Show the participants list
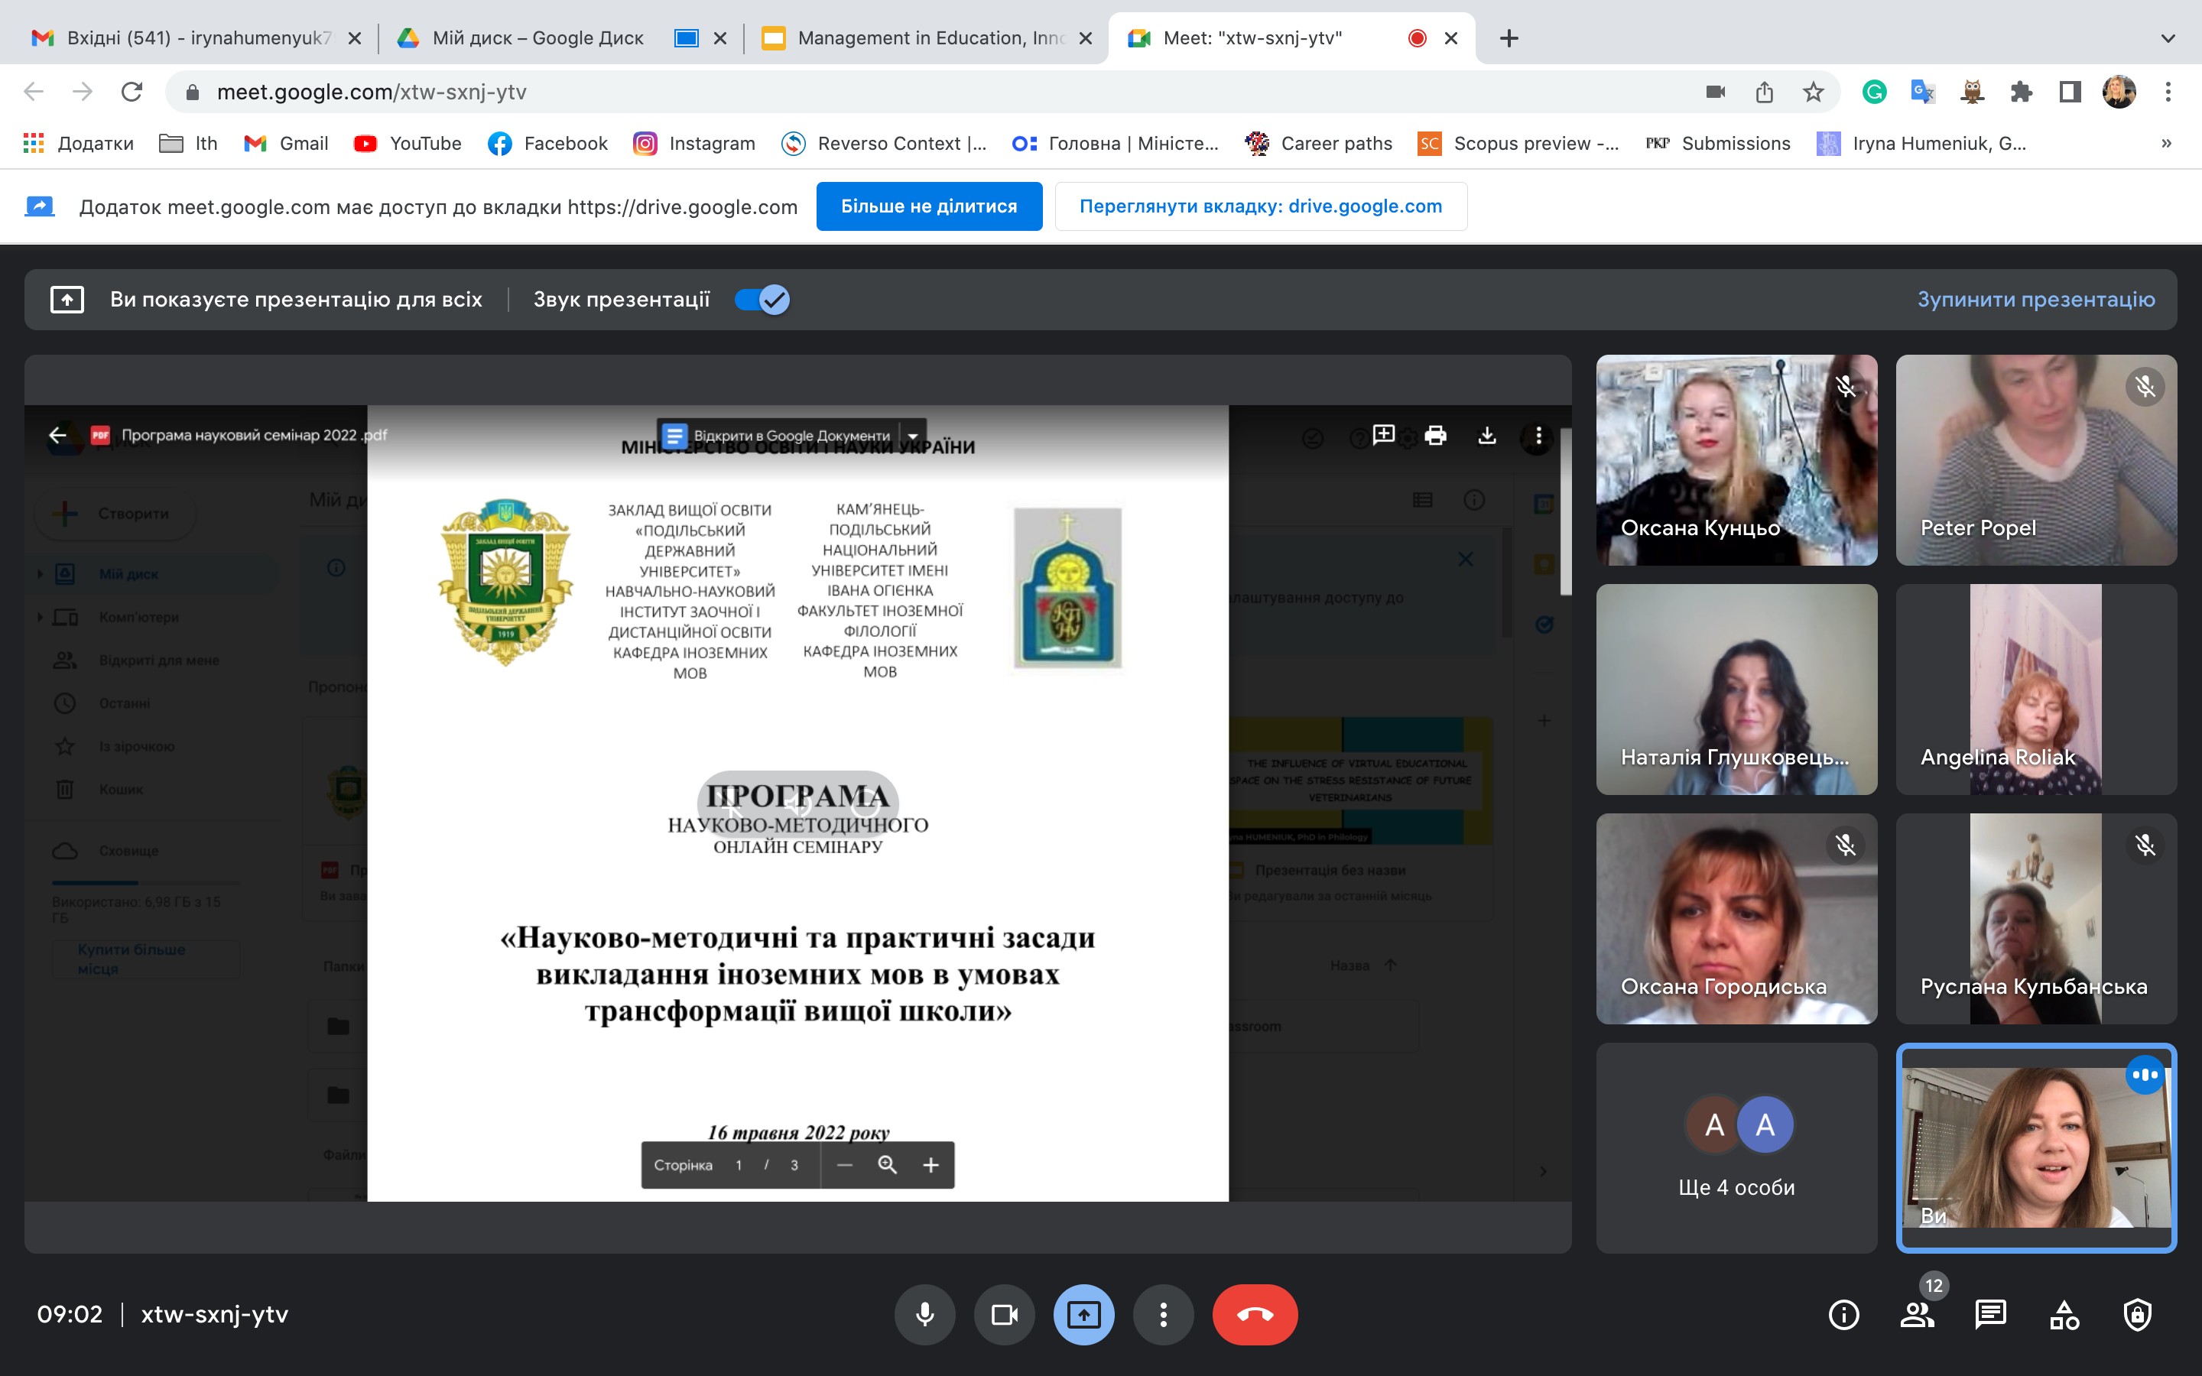 click(x=1918, y=1314)
